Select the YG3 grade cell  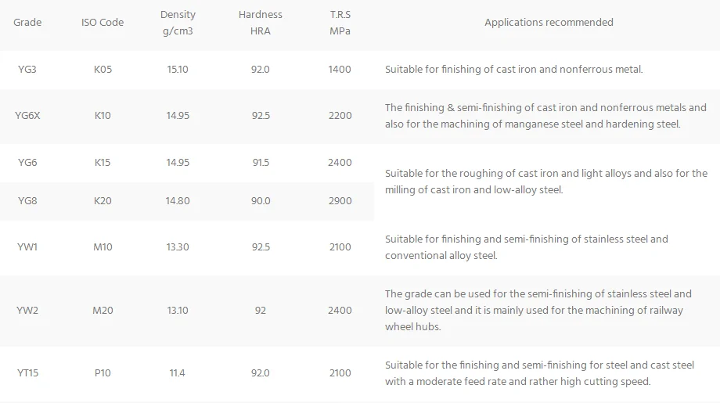27,70
